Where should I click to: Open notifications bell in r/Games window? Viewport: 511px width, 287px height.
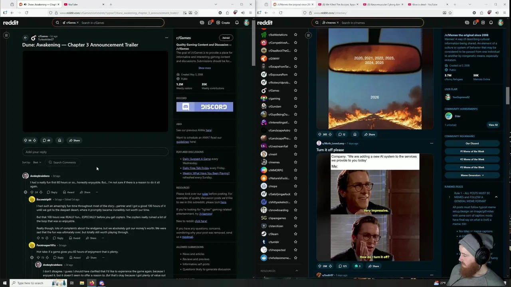tap(237, 23)
